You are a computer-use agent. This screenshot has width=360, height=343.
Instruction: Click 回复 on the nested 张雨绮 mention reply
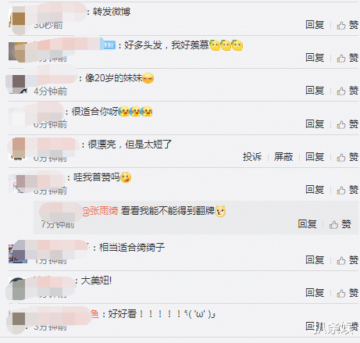click(307, 224)
